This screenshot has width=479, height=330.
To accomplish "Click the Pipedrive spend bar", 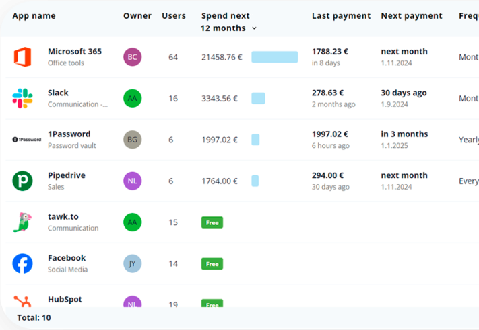I will coord(255,181).
